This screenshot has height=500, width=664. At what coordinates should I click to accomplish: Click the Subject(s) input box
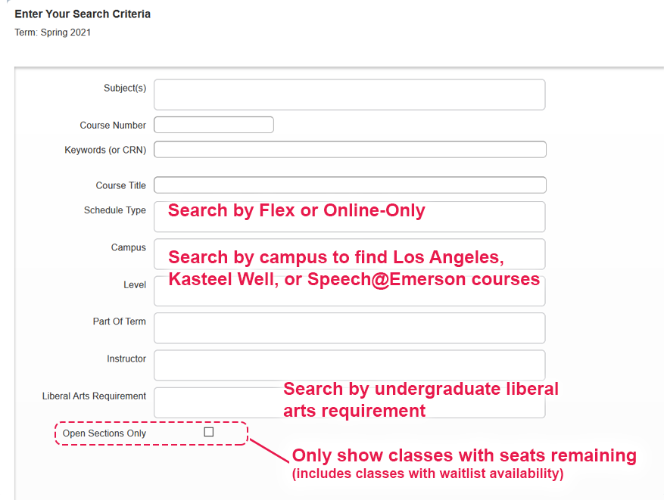349,95
